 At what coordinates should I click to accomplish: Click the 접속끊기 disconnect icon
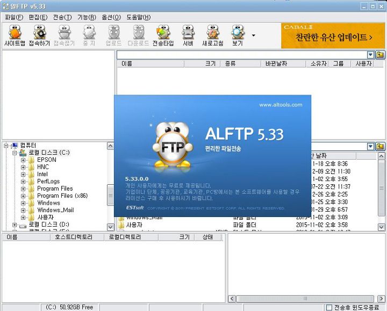tap(64, 35)
